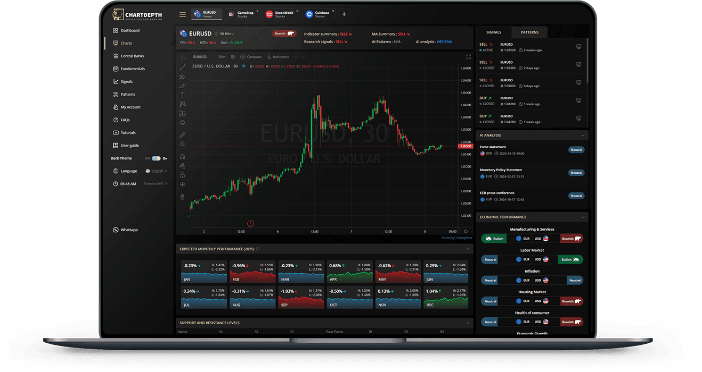
Task: Switch to the Coinbase Stocks tab
Action: click(x=320, y=14)
